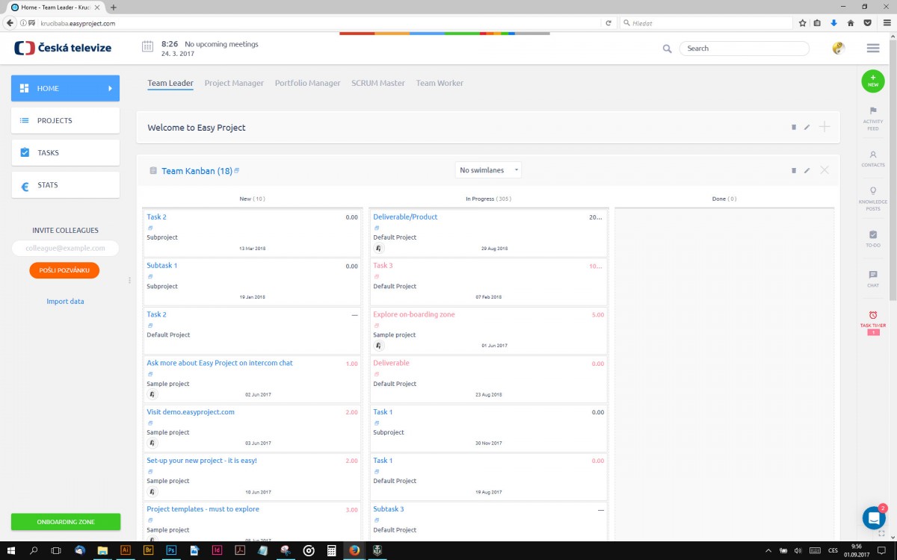Switch to the Project Manager tab

click(234, 83)
